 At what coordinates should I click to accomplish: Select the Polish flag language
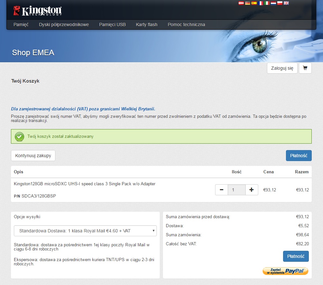(x=280, y=3)
